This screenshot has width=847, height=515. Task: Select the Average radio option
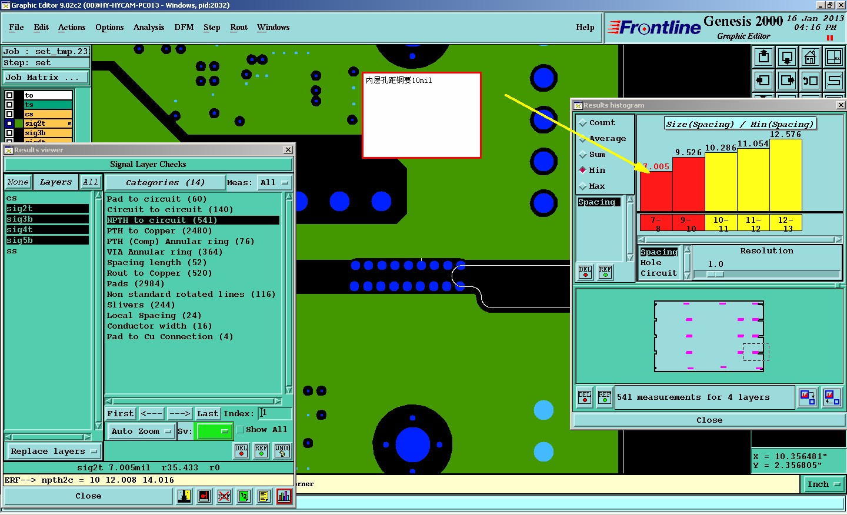[x=602, y=139]
